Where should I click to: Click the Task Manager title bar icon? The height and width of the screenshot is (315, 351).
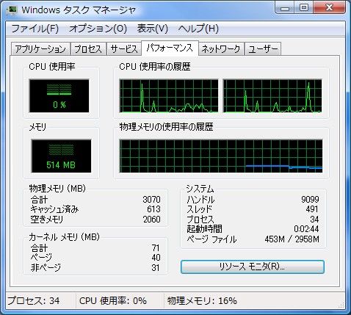coord(12,10)
